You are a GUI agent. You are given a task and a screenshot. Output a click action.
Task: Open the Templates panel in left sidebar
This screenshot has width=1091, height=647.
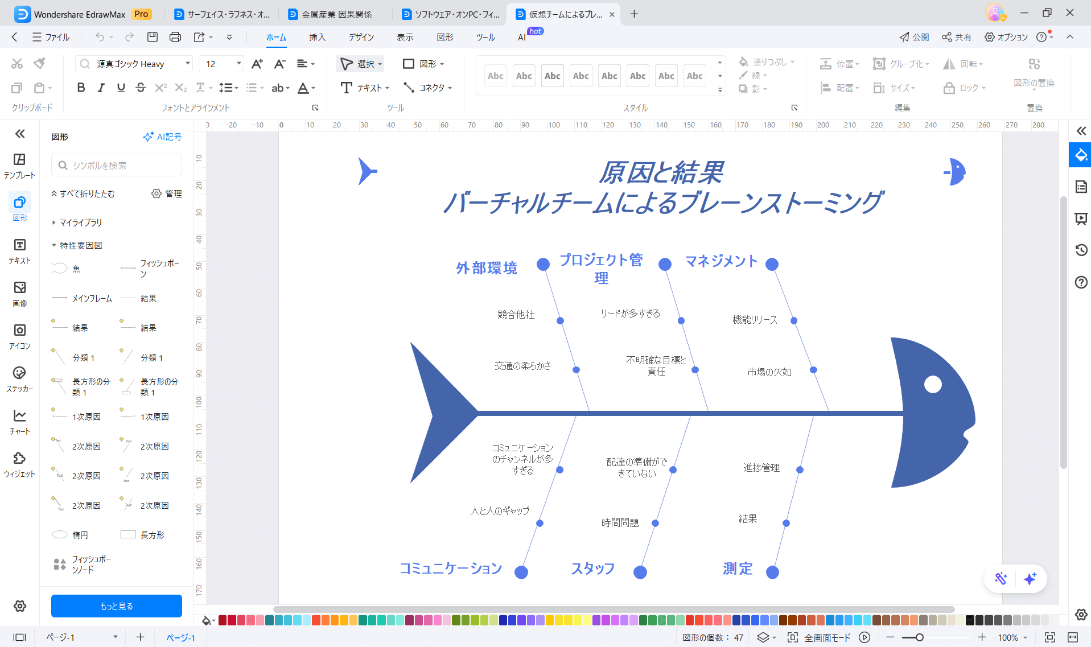click(19, 166)
